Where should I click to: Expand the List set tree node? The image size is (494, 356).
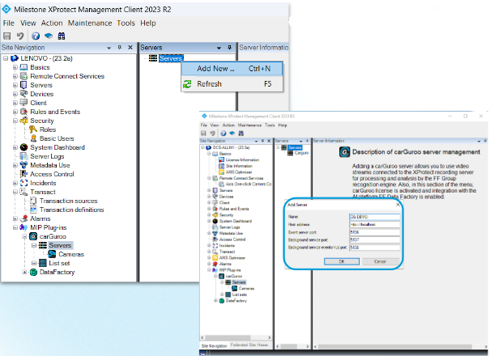click(x=34, y=263)
